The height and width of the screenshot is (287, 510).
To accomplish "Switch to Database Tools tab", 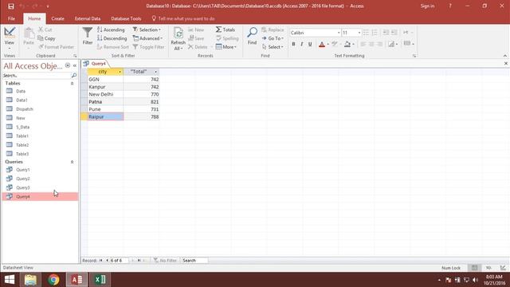I will click(x=126, y=19).
